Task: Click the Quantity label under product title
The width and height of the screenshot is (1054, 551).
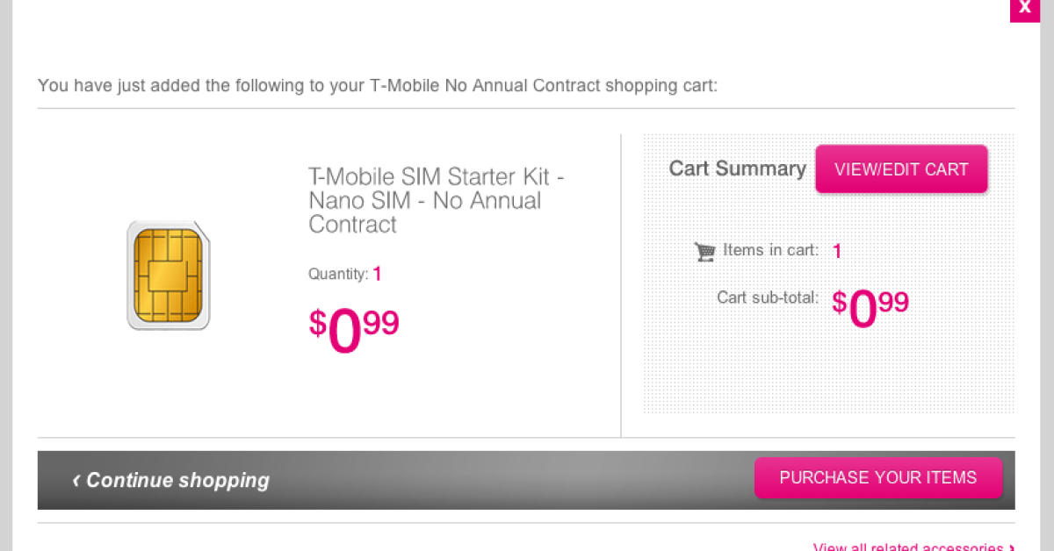Action: [x=338, y=275]
